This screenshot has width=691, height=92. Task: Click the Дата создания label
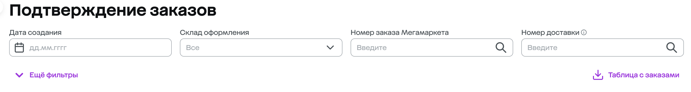35,33
